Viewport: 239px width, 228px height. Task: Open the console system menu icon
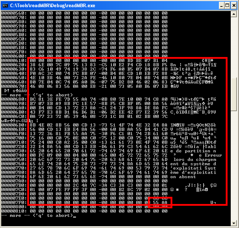5,5
